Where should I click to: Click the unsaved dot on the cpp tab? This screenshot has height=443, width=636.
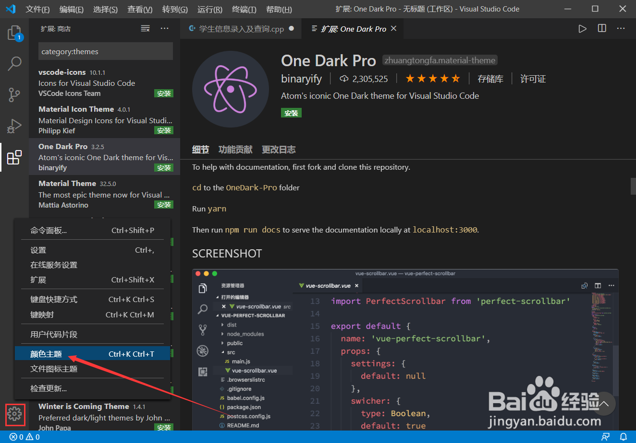[x=291, y=29]
